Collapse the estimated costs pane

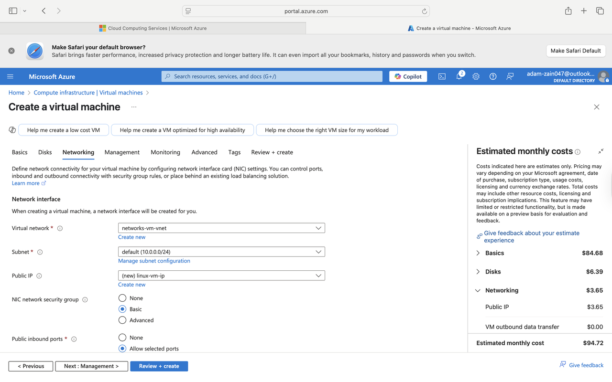coord(601,151)
